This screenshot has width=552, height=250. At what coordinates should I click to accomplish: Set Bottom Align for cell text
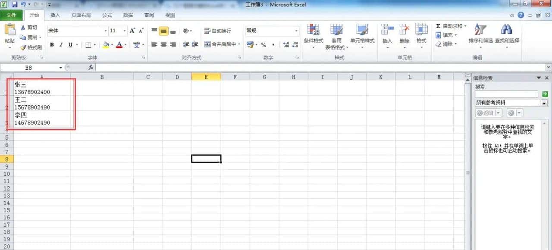point(172,31)
